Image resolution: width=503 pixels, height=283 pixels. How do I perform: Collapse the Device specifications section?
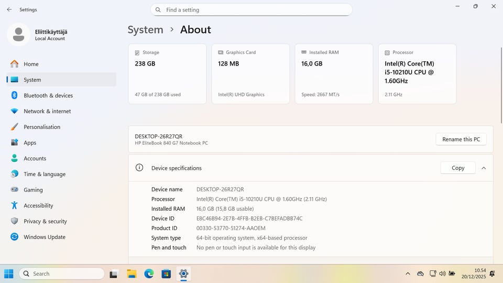pos(484,168)
